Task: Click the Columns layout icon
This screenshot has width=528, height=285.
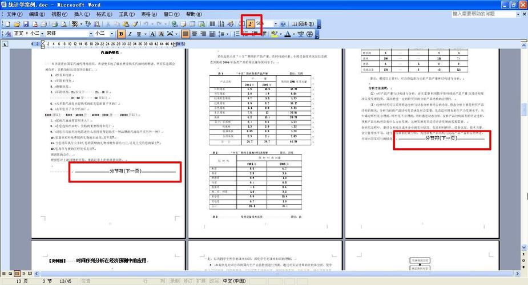Action: coord(212,24)
